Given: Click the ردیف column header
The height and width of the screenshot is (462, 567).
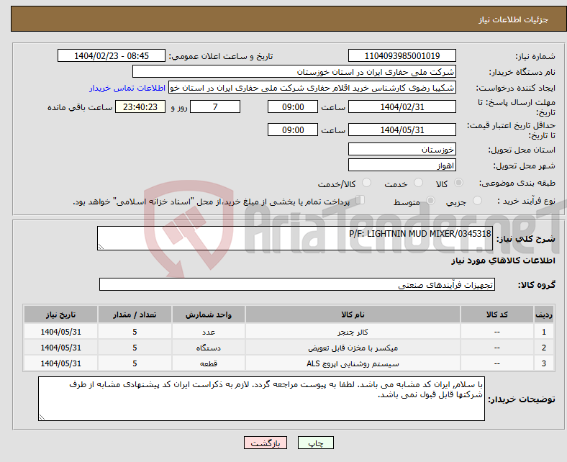Looking at the screenshot, I should (x=544, y=314).
